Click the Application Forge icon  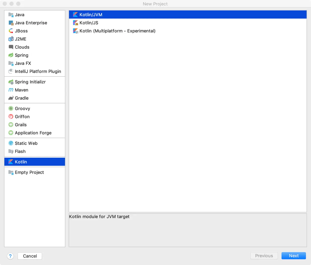click(x=11, y=133)
